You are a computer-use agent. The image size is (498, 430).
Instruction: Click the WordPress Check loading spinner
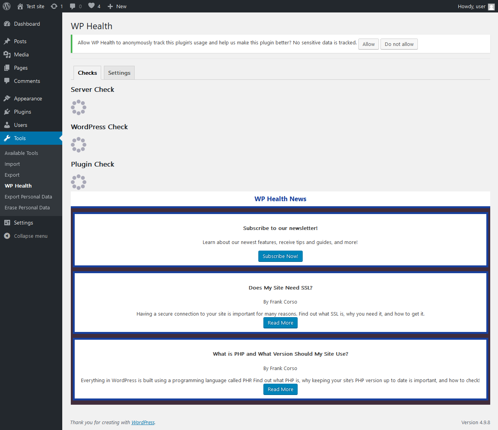coord(79,145)
